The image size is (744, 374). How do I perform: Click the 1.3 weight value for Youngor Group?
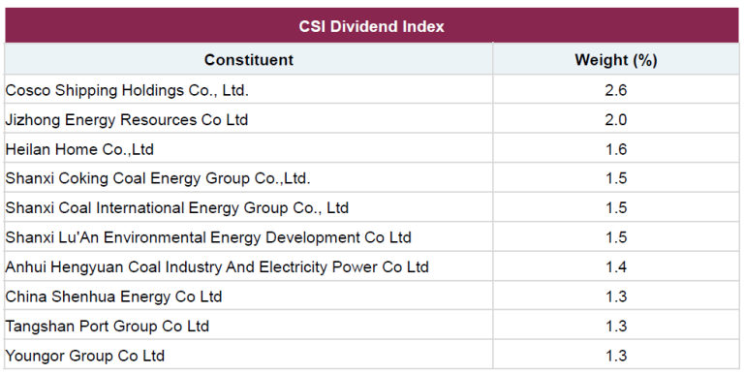click(616, 355)
